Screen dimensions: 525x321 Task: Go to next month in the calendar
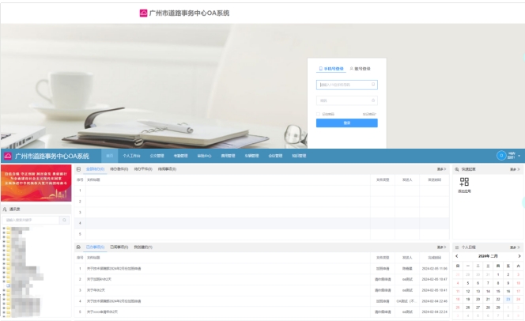(x=519, y=256)
